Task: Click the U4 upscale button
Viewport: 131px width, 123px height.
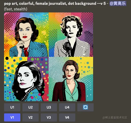Action: (x=67, y=107)
